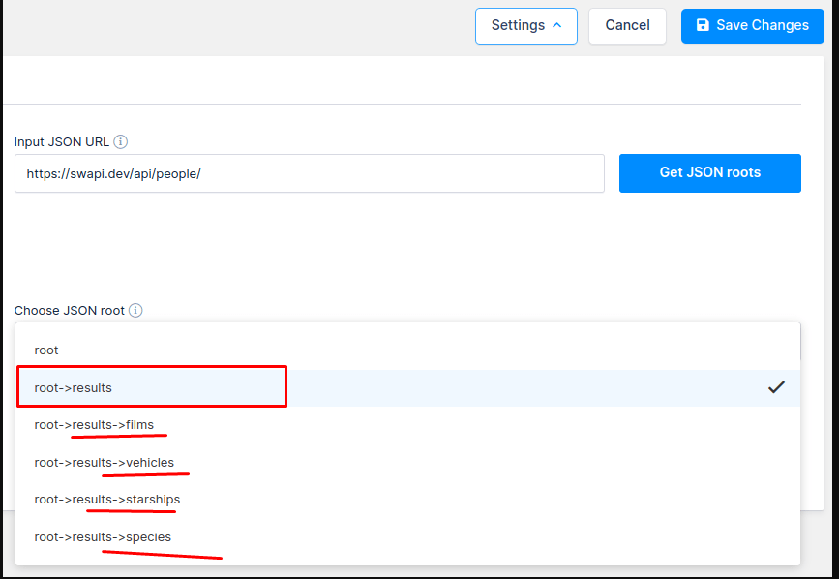Click the info icon beside Input JSON URL
This screenshot has height=579, width=839.
tap(121, 141)
